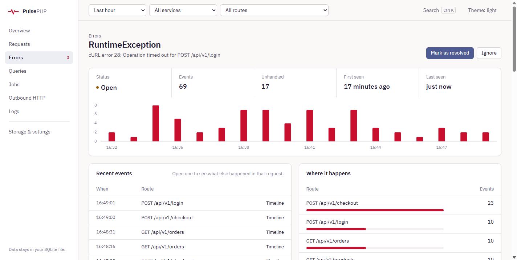Image resolution: width=517 pixels, height=260 pixels.
Task: Click the 'Open' status value
Action: [x=109, y=88]
